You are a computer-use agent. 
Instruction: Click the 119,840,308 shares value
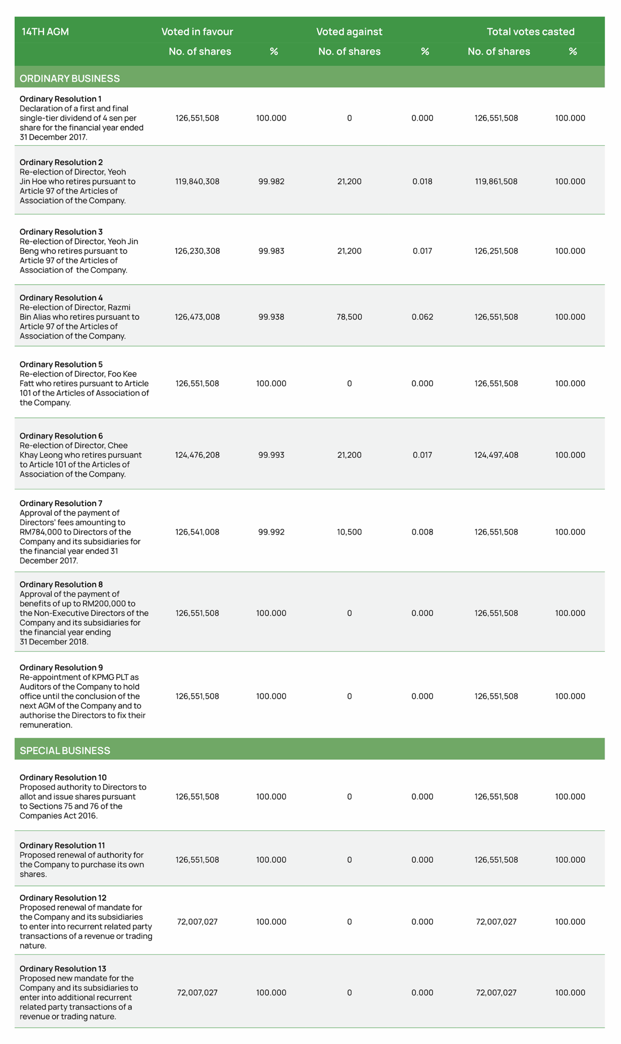197,181
